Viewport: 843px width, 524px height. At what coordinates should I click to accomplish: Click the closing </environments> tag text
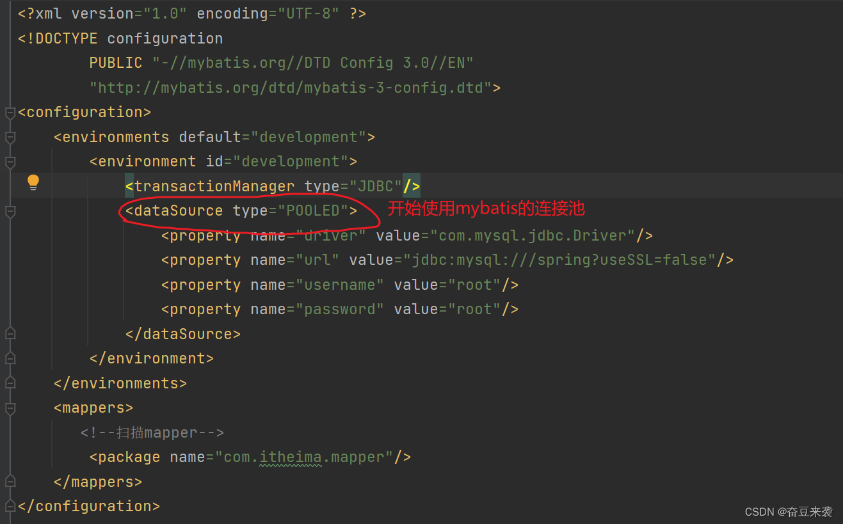coord(120,383)
